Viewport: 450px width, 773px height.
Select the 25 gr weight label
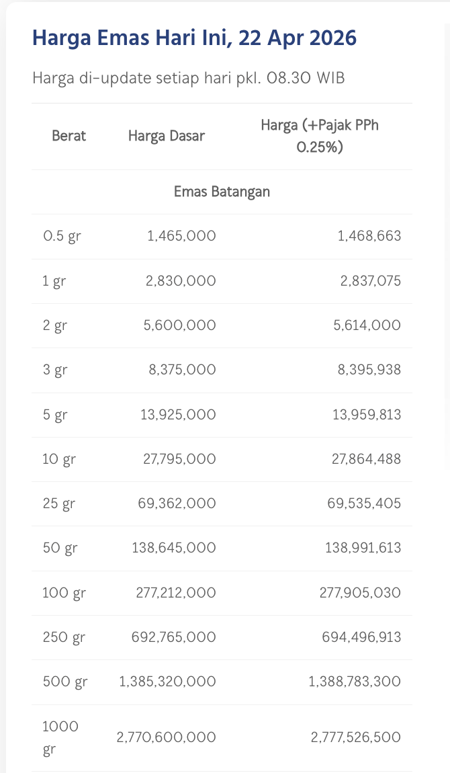pyautogui.click(x=58, y=503)
